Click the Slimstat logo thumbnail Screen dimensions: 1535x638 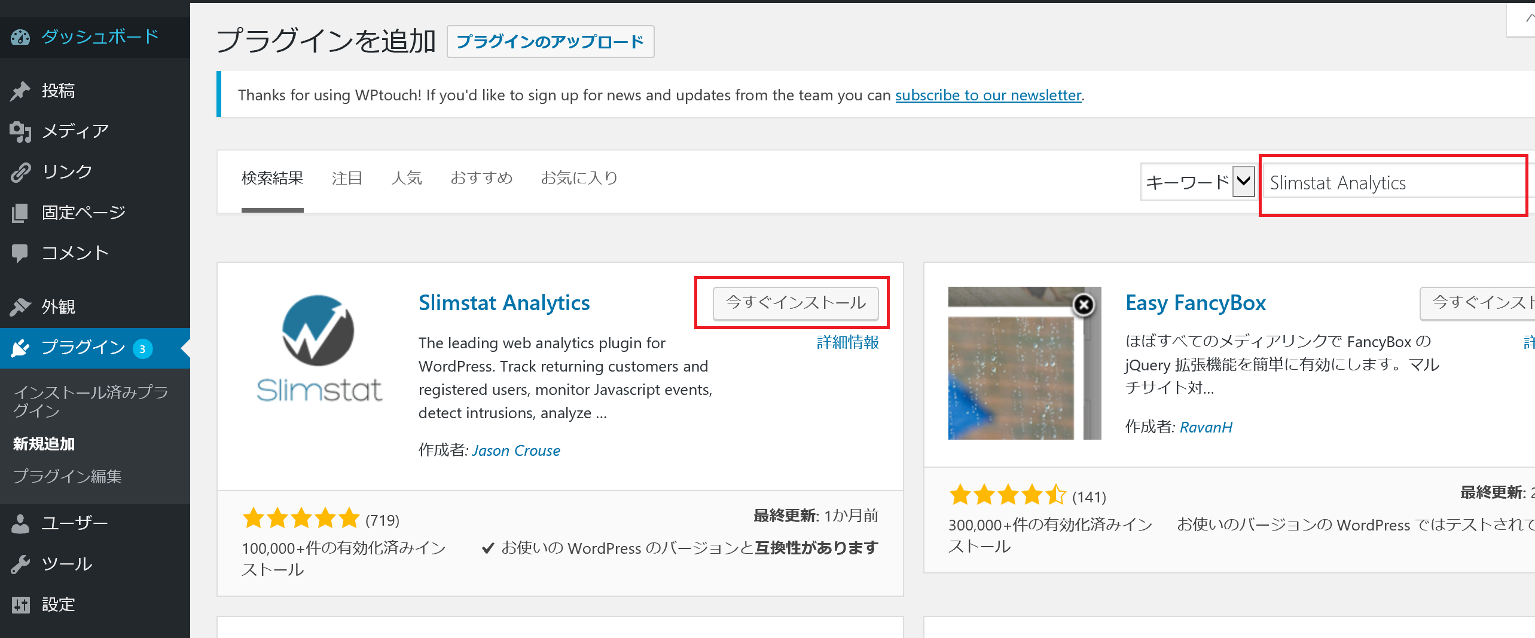pos(319,349)
